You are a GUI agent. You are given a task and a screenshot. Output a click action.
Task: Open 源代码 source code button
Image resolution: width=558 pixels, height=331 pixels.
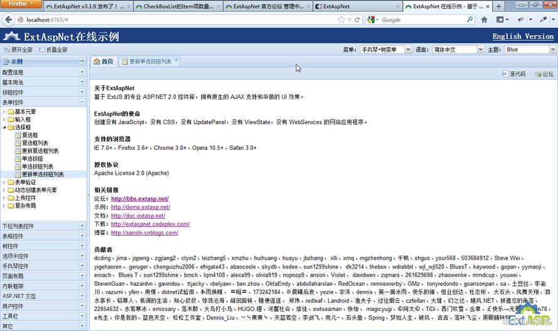pyautogui.click(x=513, y=74)
